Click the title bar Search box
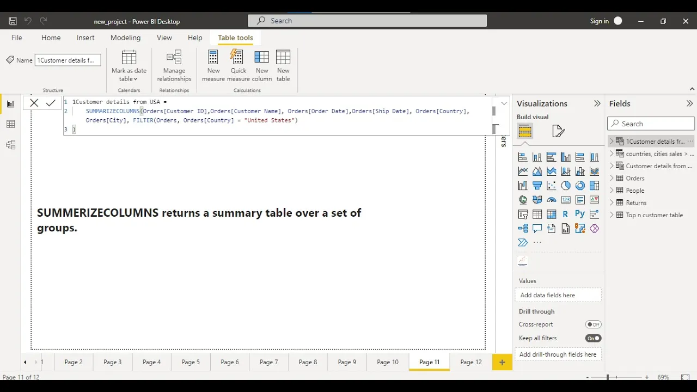This screenshot has height=392, width=697. (368, 21)
